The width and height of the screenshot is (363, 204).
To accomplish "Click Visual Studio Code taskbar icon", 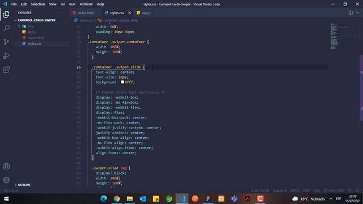I will [182, 199].
